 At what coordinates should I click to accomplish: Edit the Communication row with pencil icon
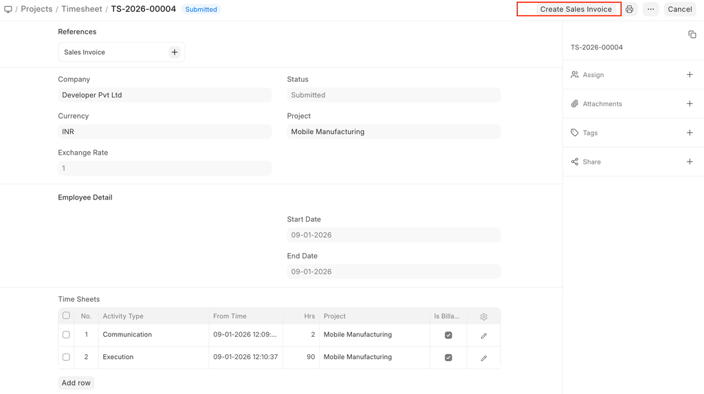pos(483,336)
